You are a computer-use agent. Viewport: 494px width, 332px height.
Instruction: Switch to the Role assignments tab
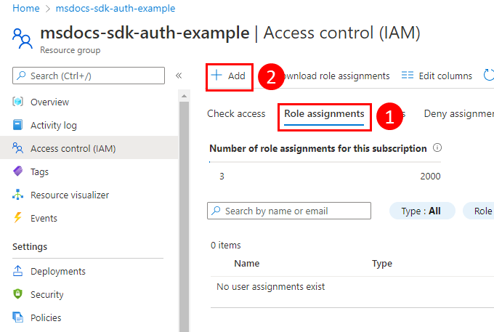(324, 114)
